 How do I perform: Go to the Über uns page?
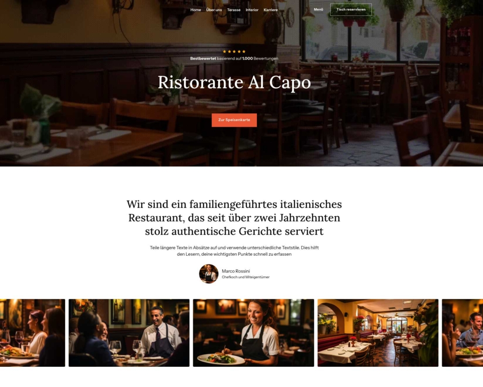(214, 10)
